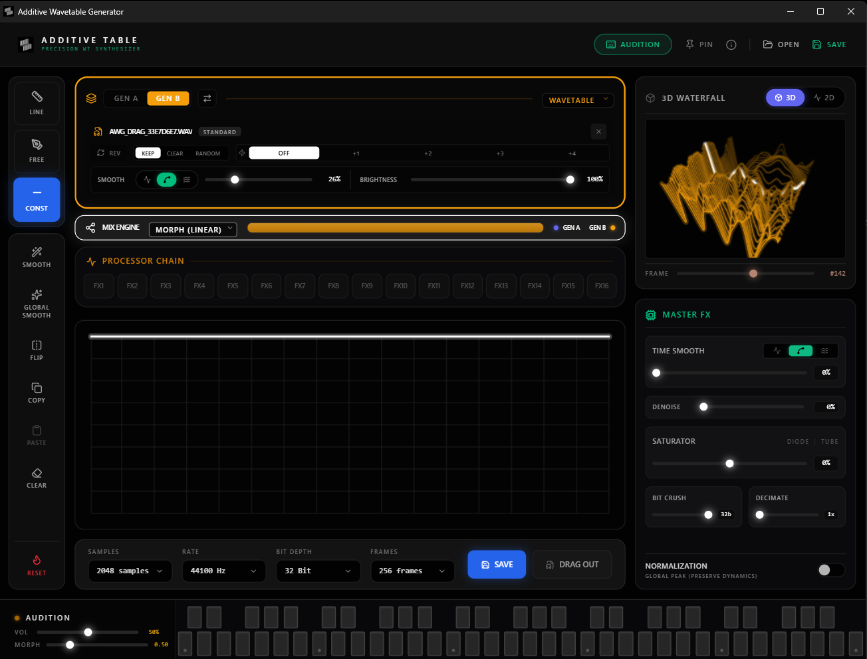
Task: Apply the Smooth wand tool
Action: point(37,256)
